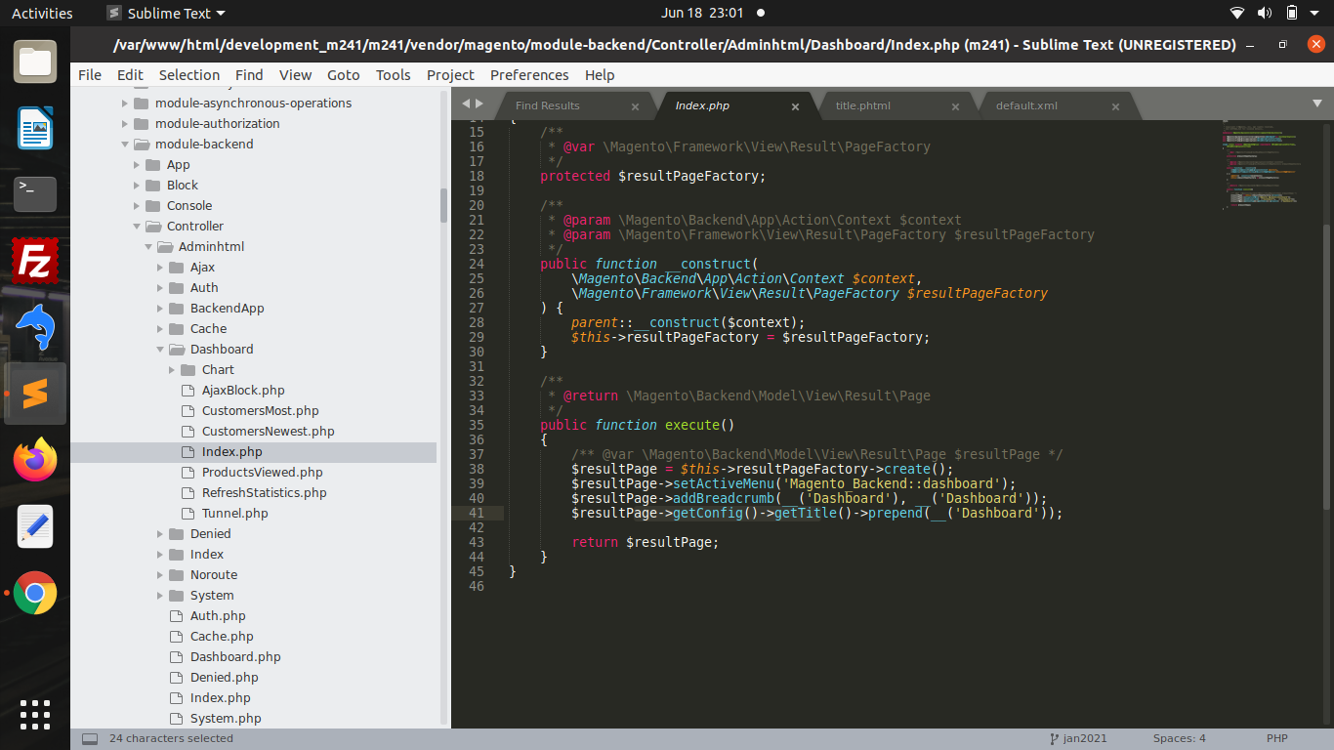Collapse the module-backend folder
Image resolution: width=1334 pixels, height=750 pixels.
point(125,145)
